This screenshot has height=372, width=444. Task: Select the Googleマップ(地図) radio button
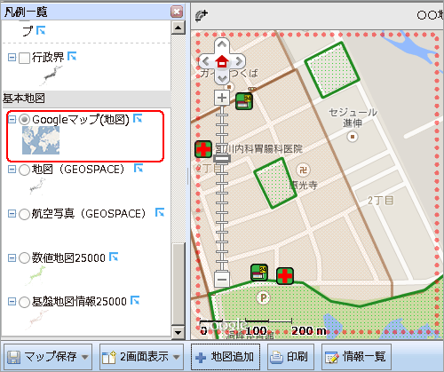(24, 120)
